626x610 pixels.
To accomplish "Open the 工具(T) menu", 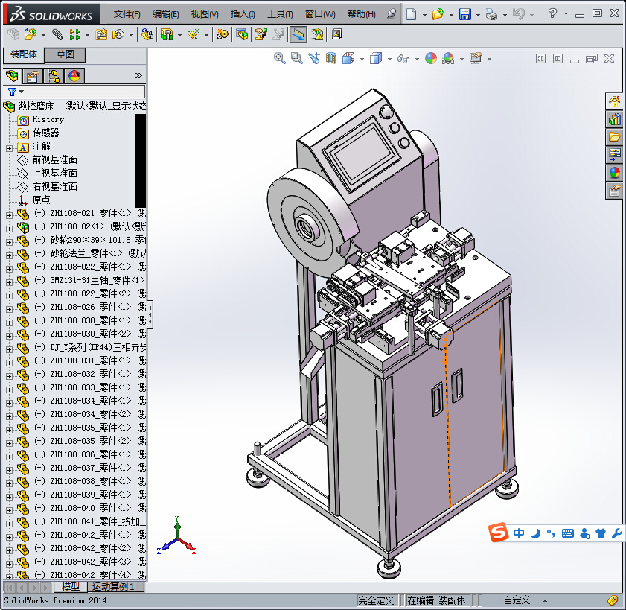I will 281,14.
